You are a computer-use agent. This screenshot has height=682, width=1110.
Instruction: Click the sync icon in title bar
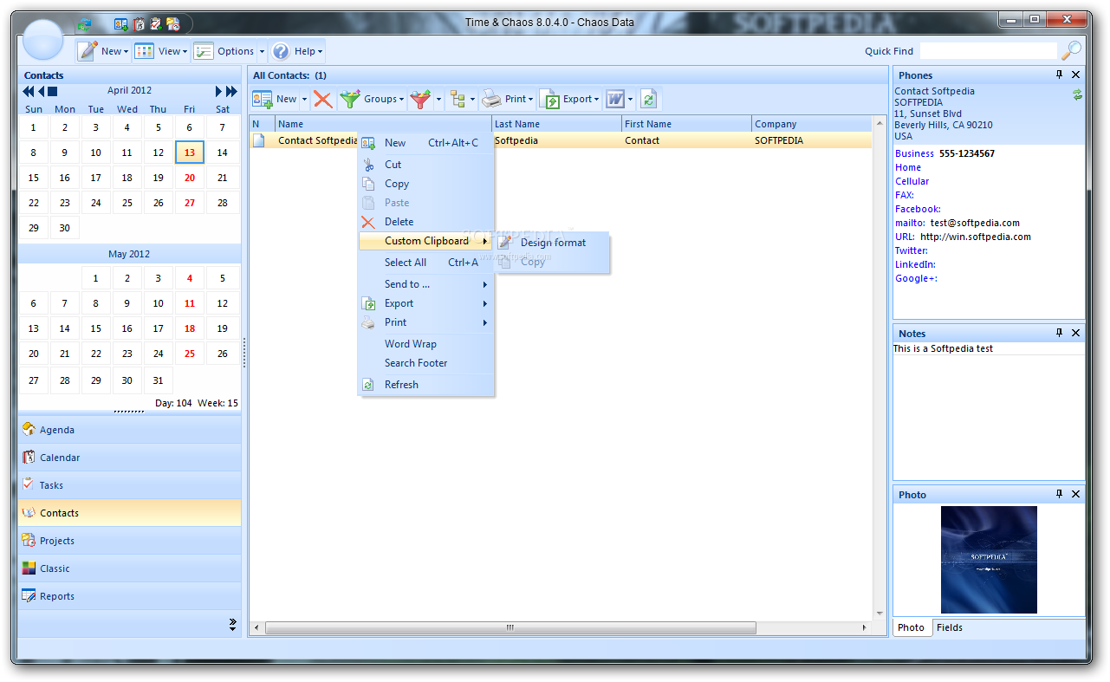84,24
